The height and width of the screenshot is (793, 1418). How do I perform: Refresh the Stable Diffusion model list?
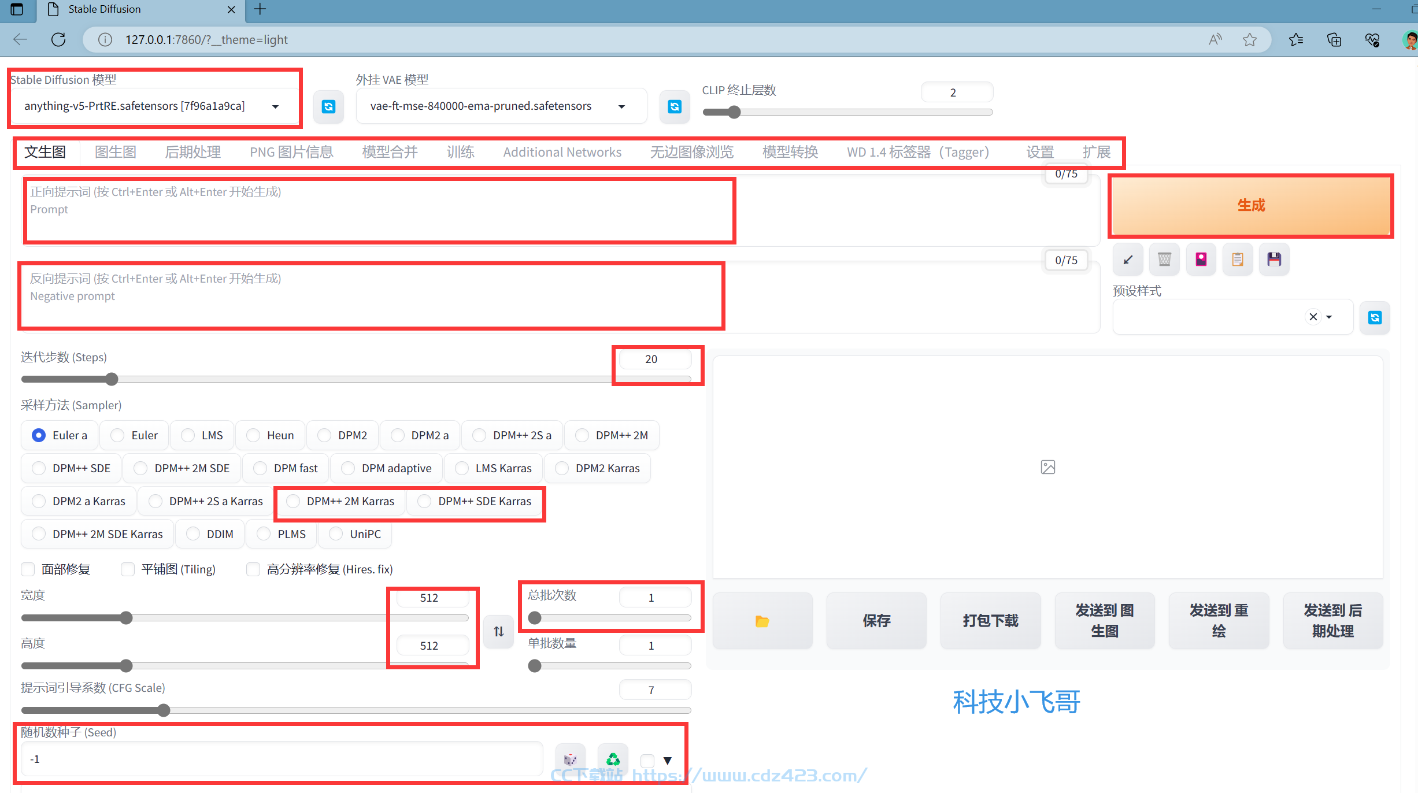point(328,106)
